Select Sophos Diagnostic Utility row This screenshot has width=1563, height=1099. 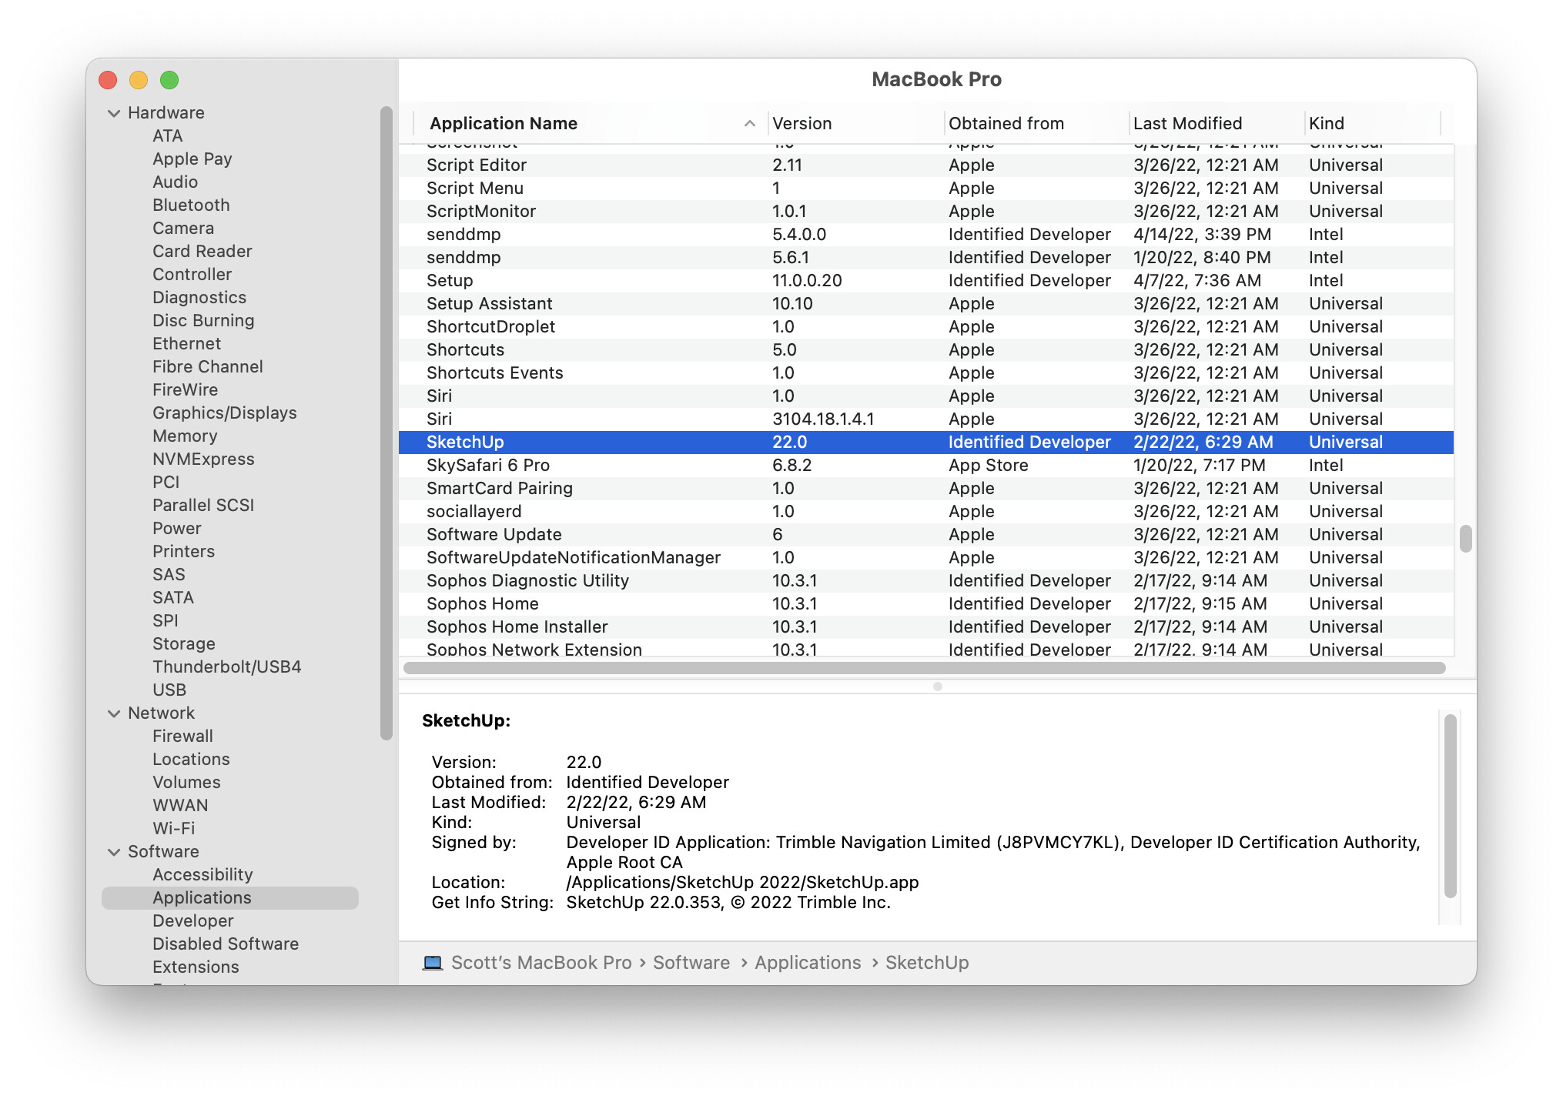coord(926,581)
